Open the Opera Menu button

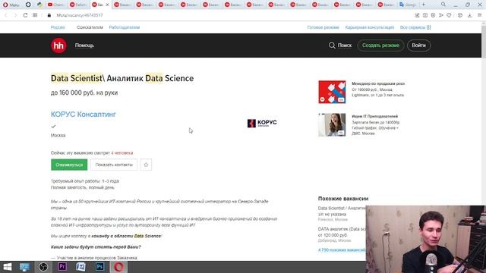[x=11, y=5]
